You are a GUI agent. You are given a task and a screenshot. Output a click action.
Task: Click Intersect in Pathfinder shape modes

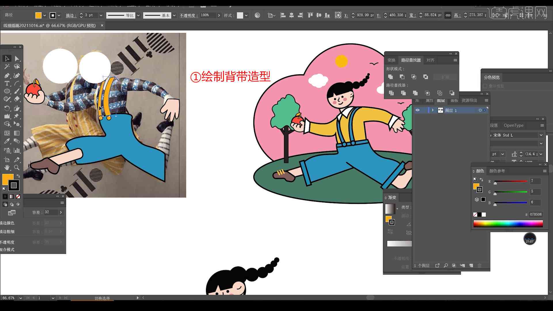tap(414, 77)
